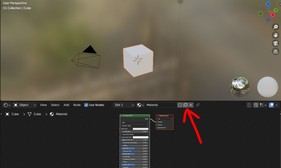This screenshot has height=168, width=281.
Task: Unlink material with the X icon
Action: point(191,105)
